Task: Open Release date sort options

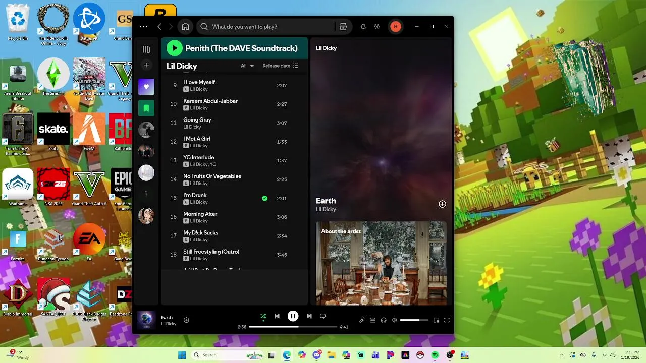Action: coord(281,66)
